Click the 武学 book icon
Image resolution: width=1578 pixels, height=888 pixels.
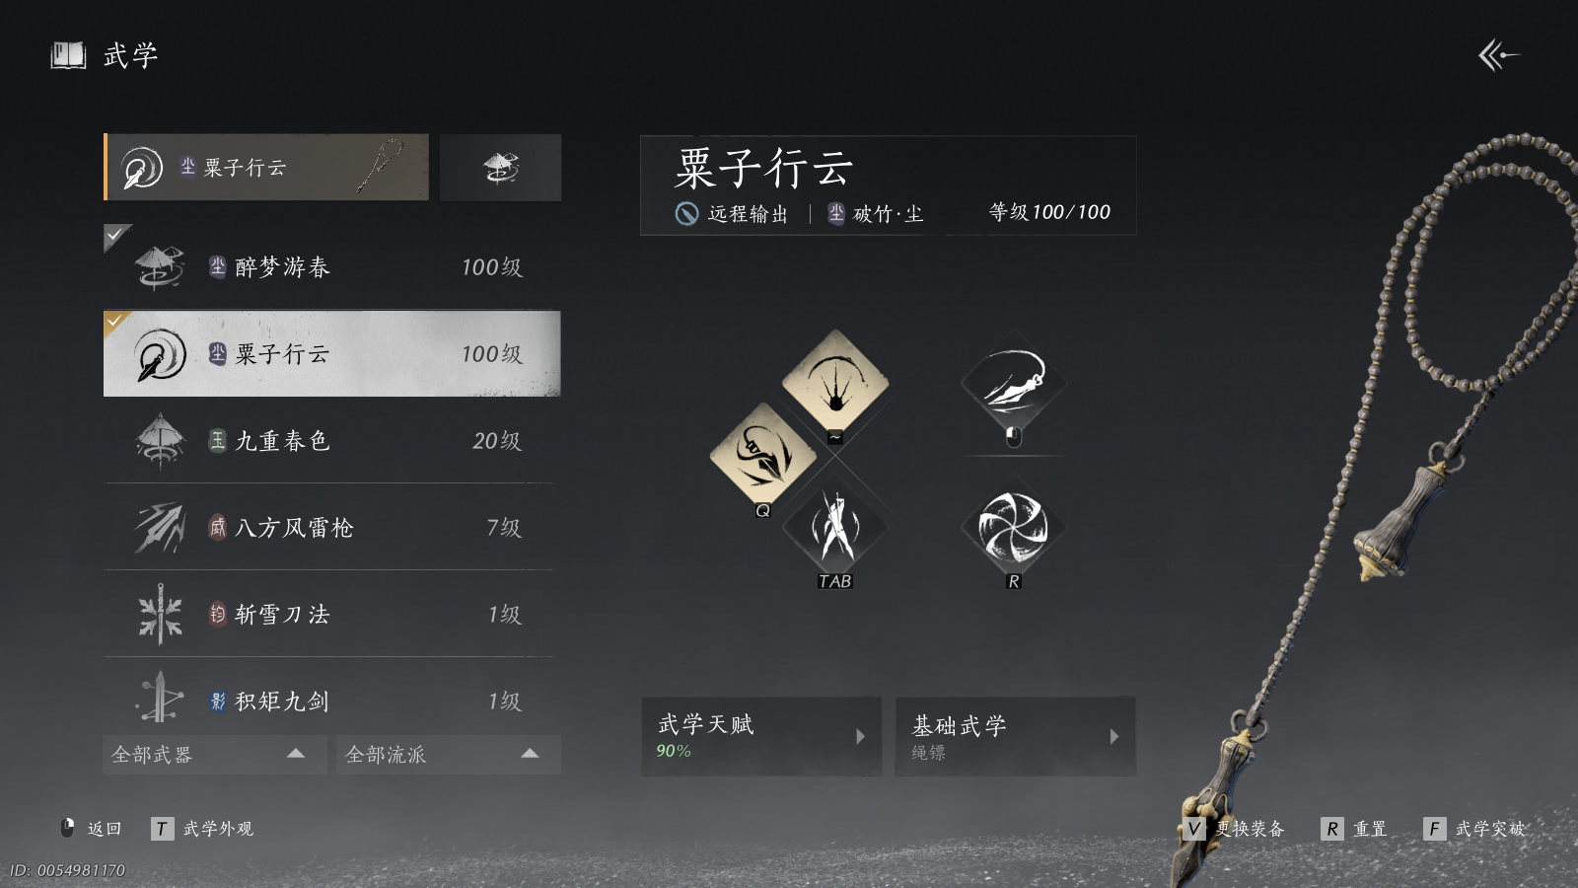click(x=68, y=55)
